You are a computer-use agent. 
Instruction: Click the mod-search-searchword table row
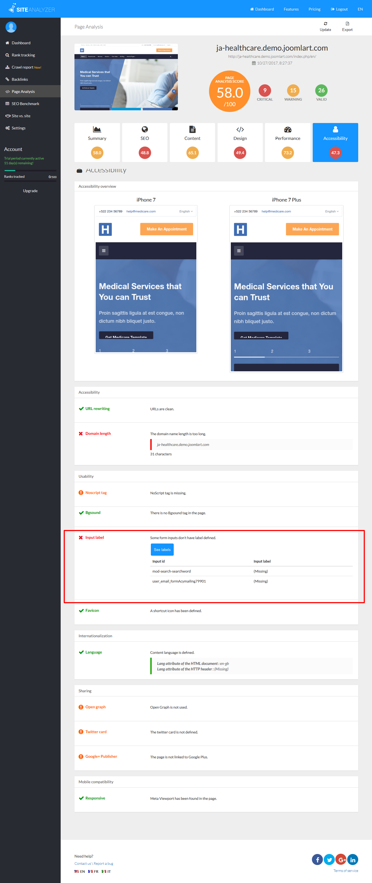[x=252, y=571]
